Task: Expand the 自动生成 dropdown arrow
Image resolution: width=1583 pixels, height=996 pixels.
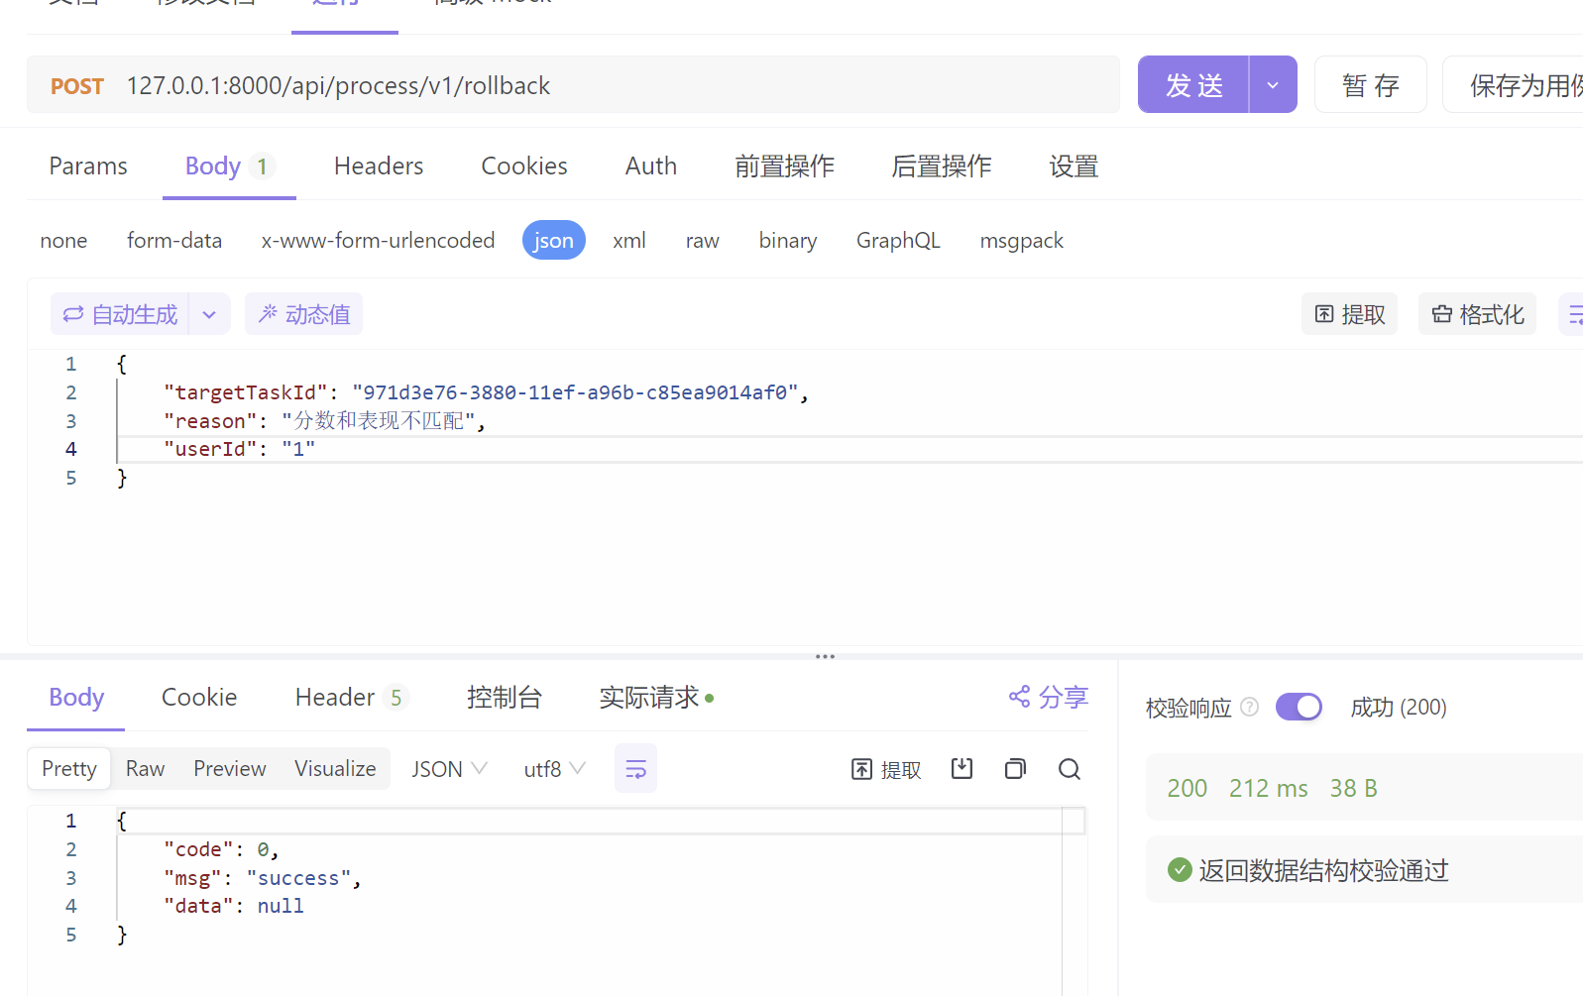Action: (x=209, y=314)
